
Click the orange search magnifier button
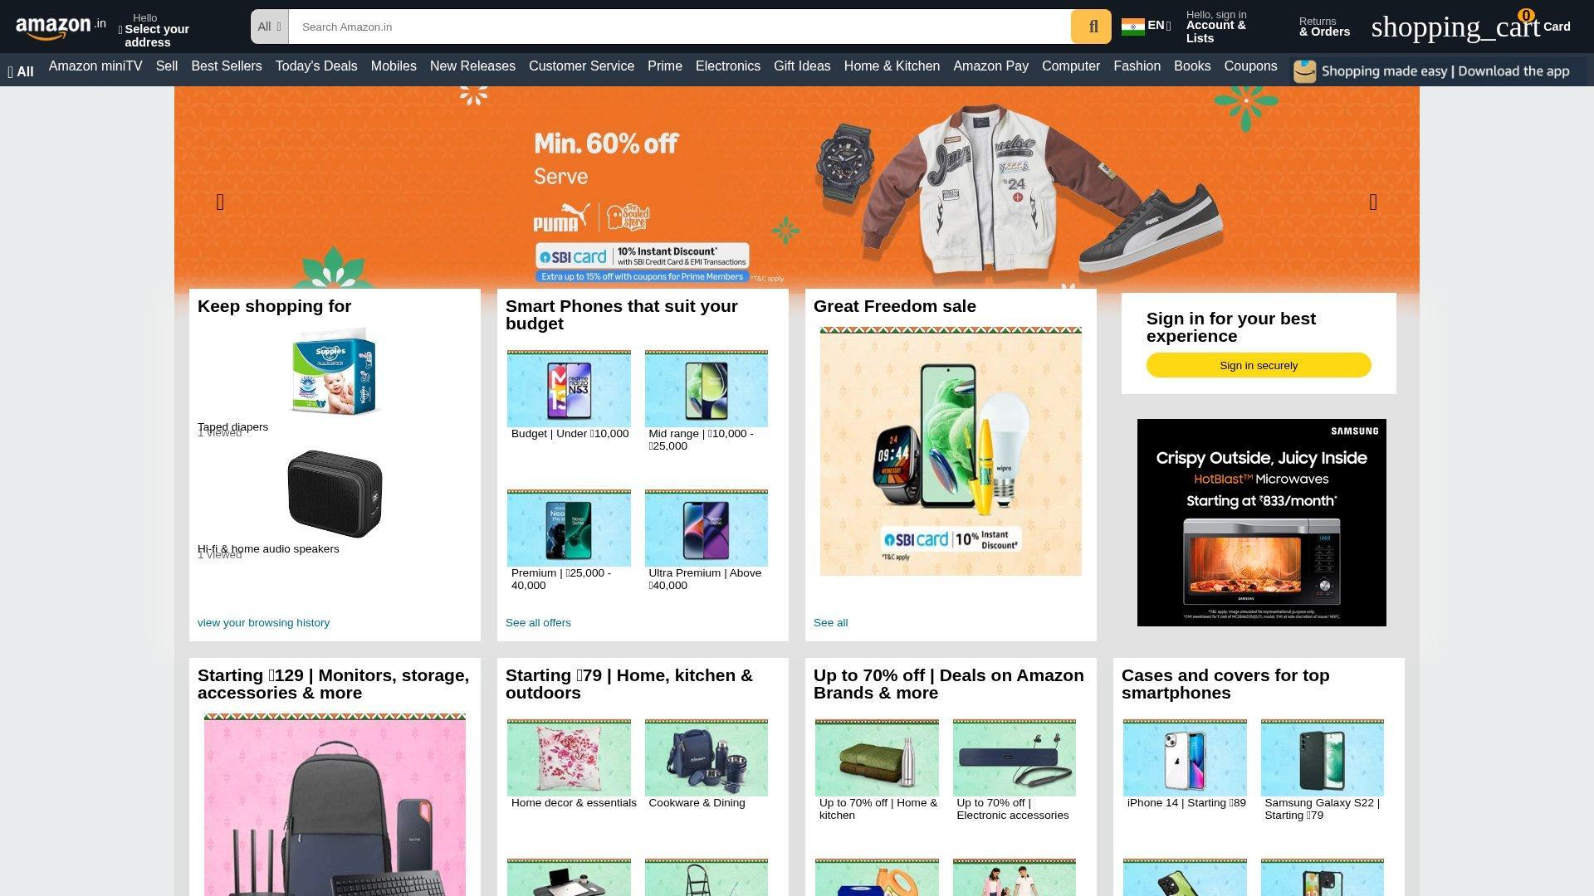(1091, 27)
